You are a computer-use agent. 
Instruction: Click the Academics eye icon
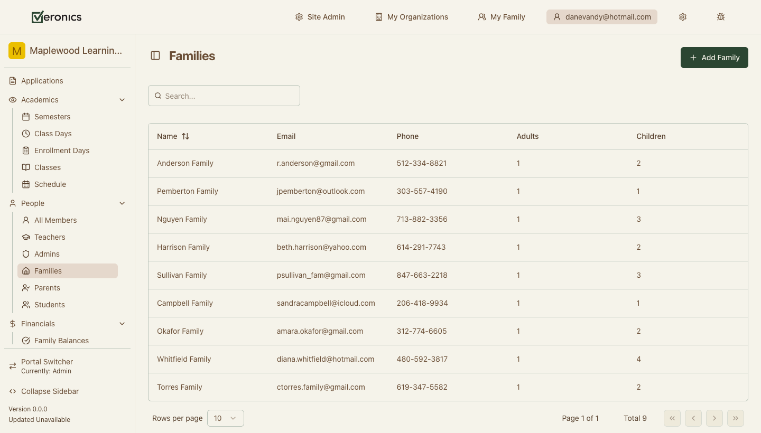click(13, 100)
